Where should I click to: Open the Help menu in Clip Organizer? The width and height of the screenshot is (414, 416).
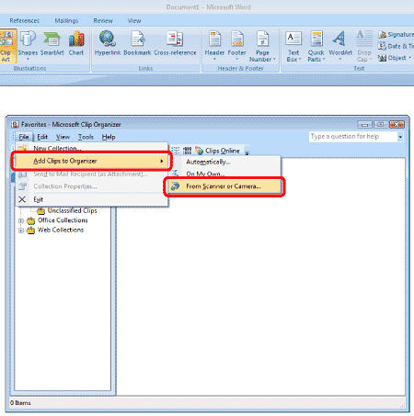[109, 137]
